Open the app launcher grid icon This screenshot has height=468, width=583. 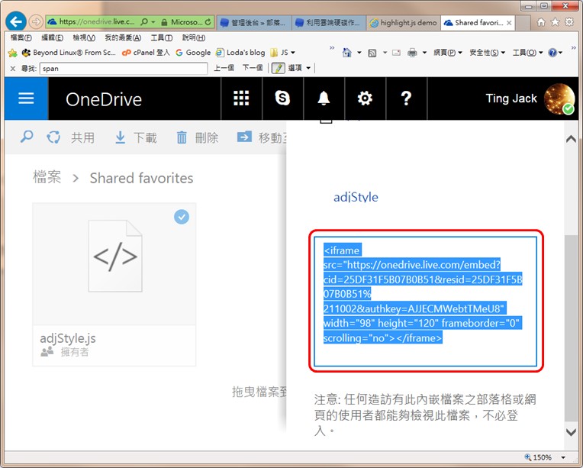click(x=241, y=98)
